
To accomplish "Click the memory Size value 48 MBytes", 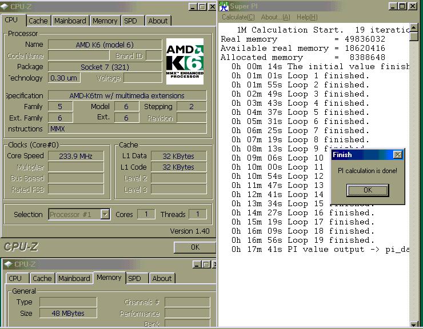I will 68,313.
